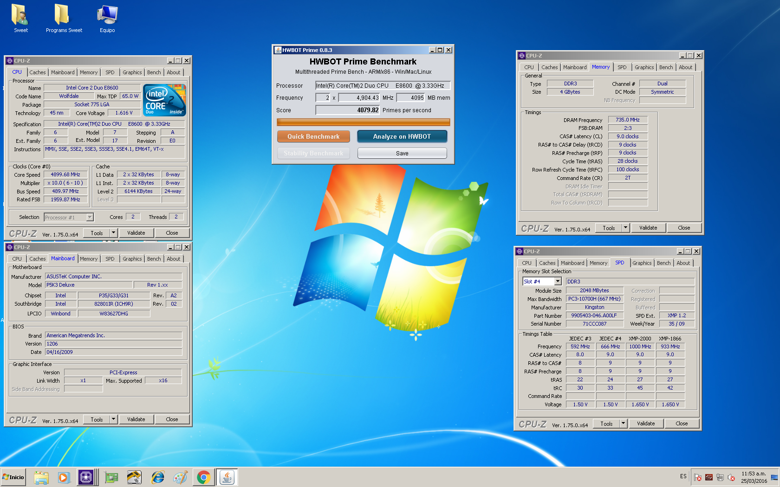Viewport: 780px width, 487px height.
Task: Switch to the Mainboard tab in the Memory window
Action: 575,67
